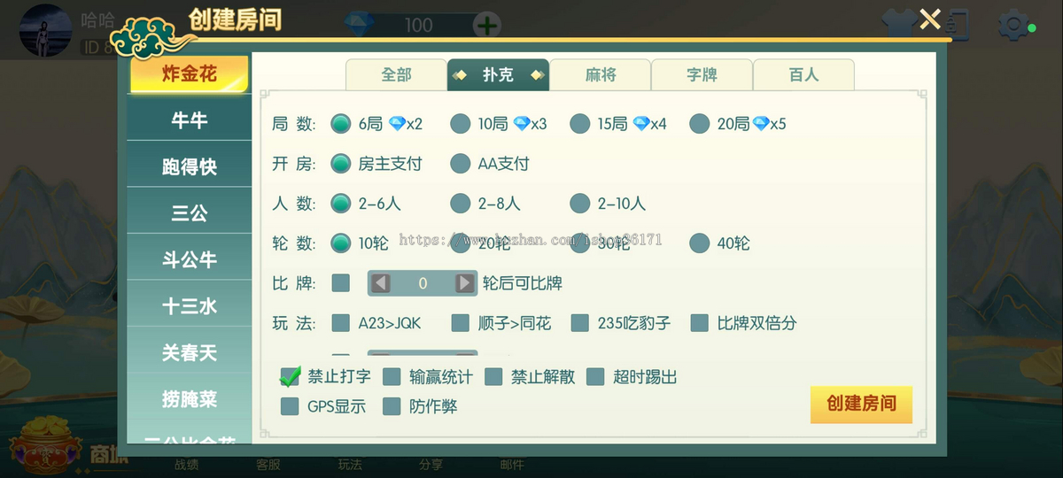The height and width of the screenshot is (478, 1063).
Task: Tap the player avatar picture
Action: click(45, 30)
